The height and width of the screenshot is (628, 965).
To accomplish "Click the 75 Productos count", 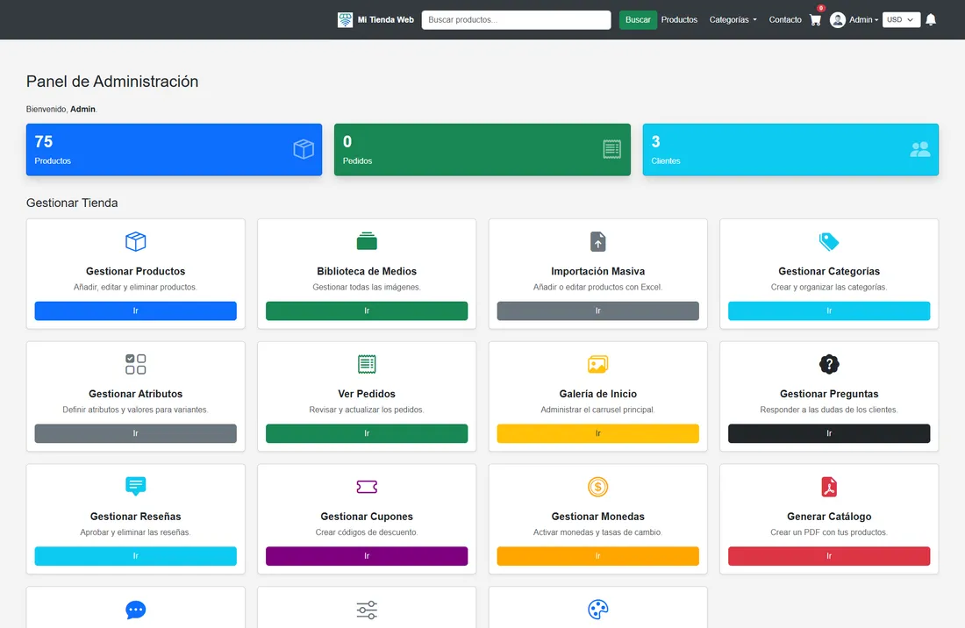I will (44, 141).
